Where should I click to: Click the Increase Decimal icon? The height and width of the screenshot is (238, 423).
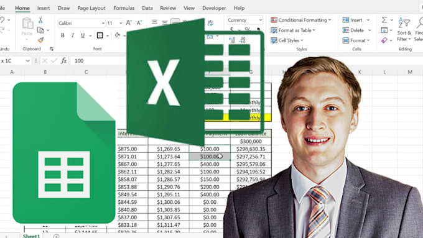pyautogui.click(x=232, y=40)
